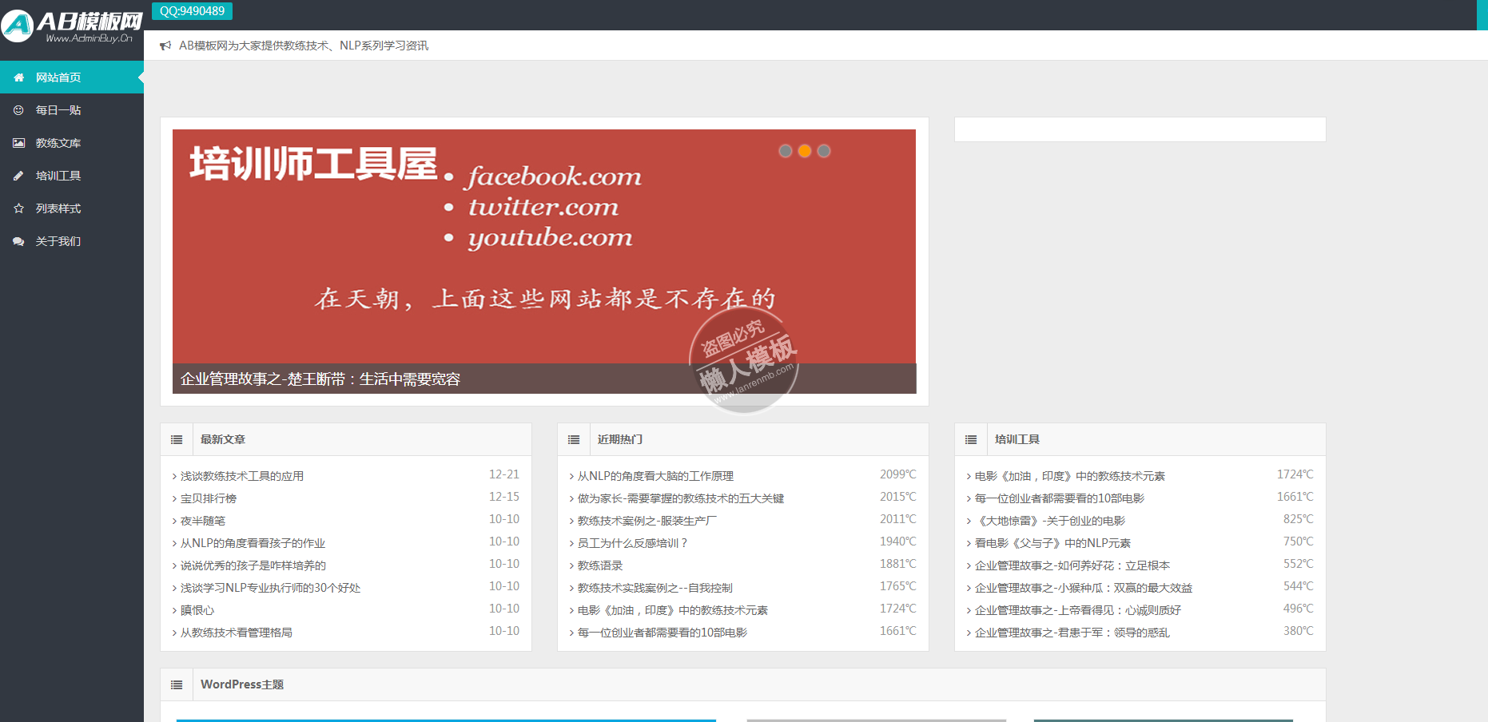Select the orange middle carousel dot
Viewport: 1488px width, 722px height.
coord(805,151)
